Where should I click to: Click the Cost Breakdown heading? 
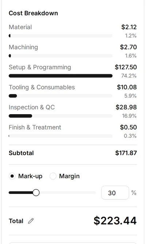click(x=33, y=13)
